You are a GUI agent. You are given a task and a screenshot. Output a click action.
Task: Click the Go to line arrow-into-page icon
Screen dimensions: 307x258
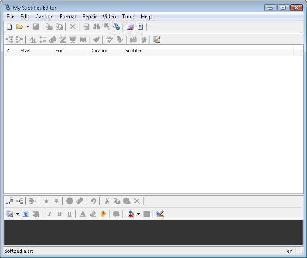tap(86, 27)
